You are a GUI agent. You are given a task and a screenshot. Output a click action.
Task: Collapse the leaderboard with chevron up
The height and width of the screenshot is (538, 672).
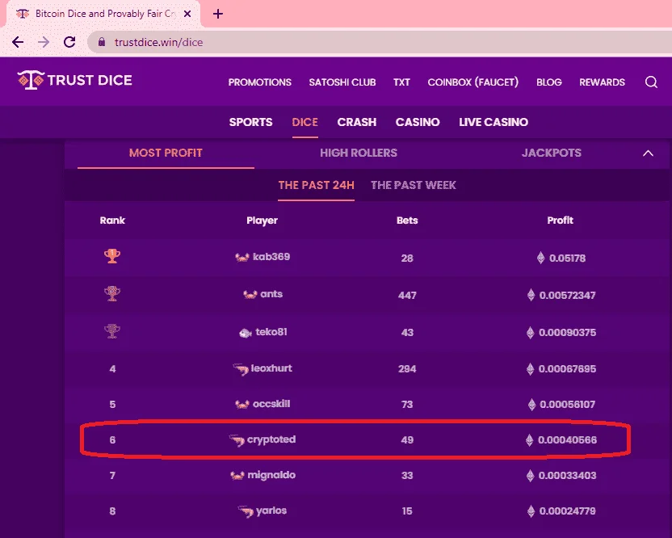648,153
